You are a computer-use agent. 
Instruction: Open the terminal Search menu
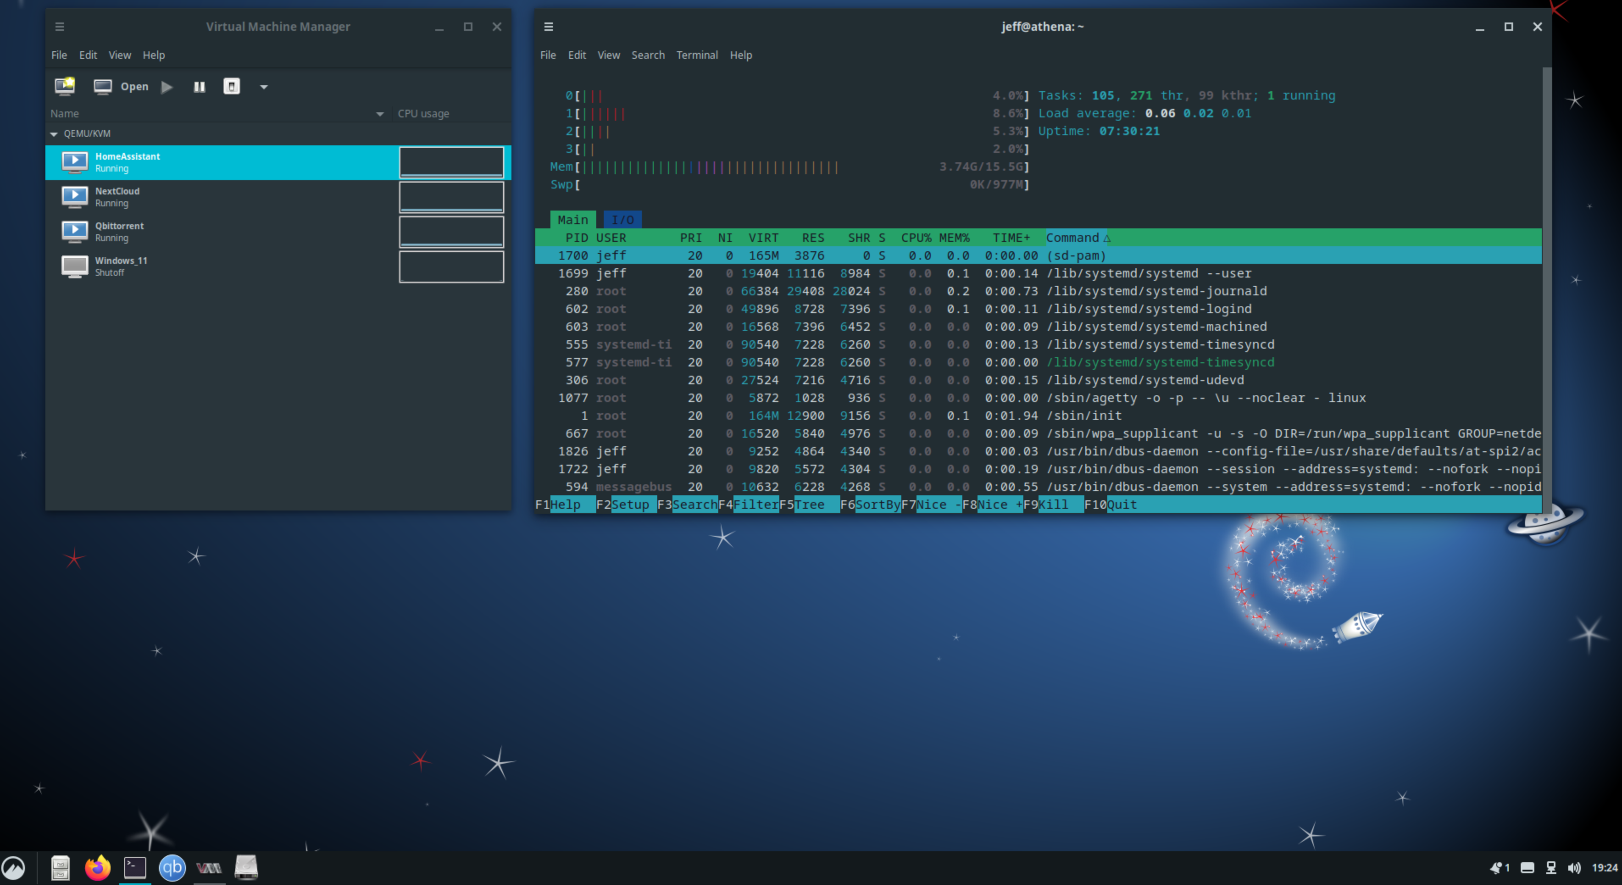coord(647,55)
